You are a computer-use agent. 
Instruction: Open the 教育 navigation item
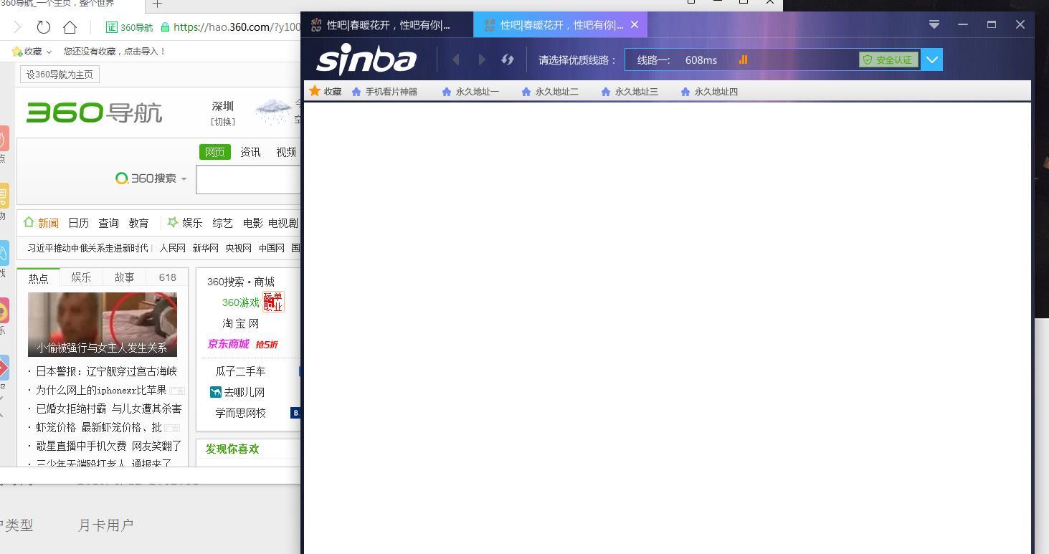click(139, 223)
